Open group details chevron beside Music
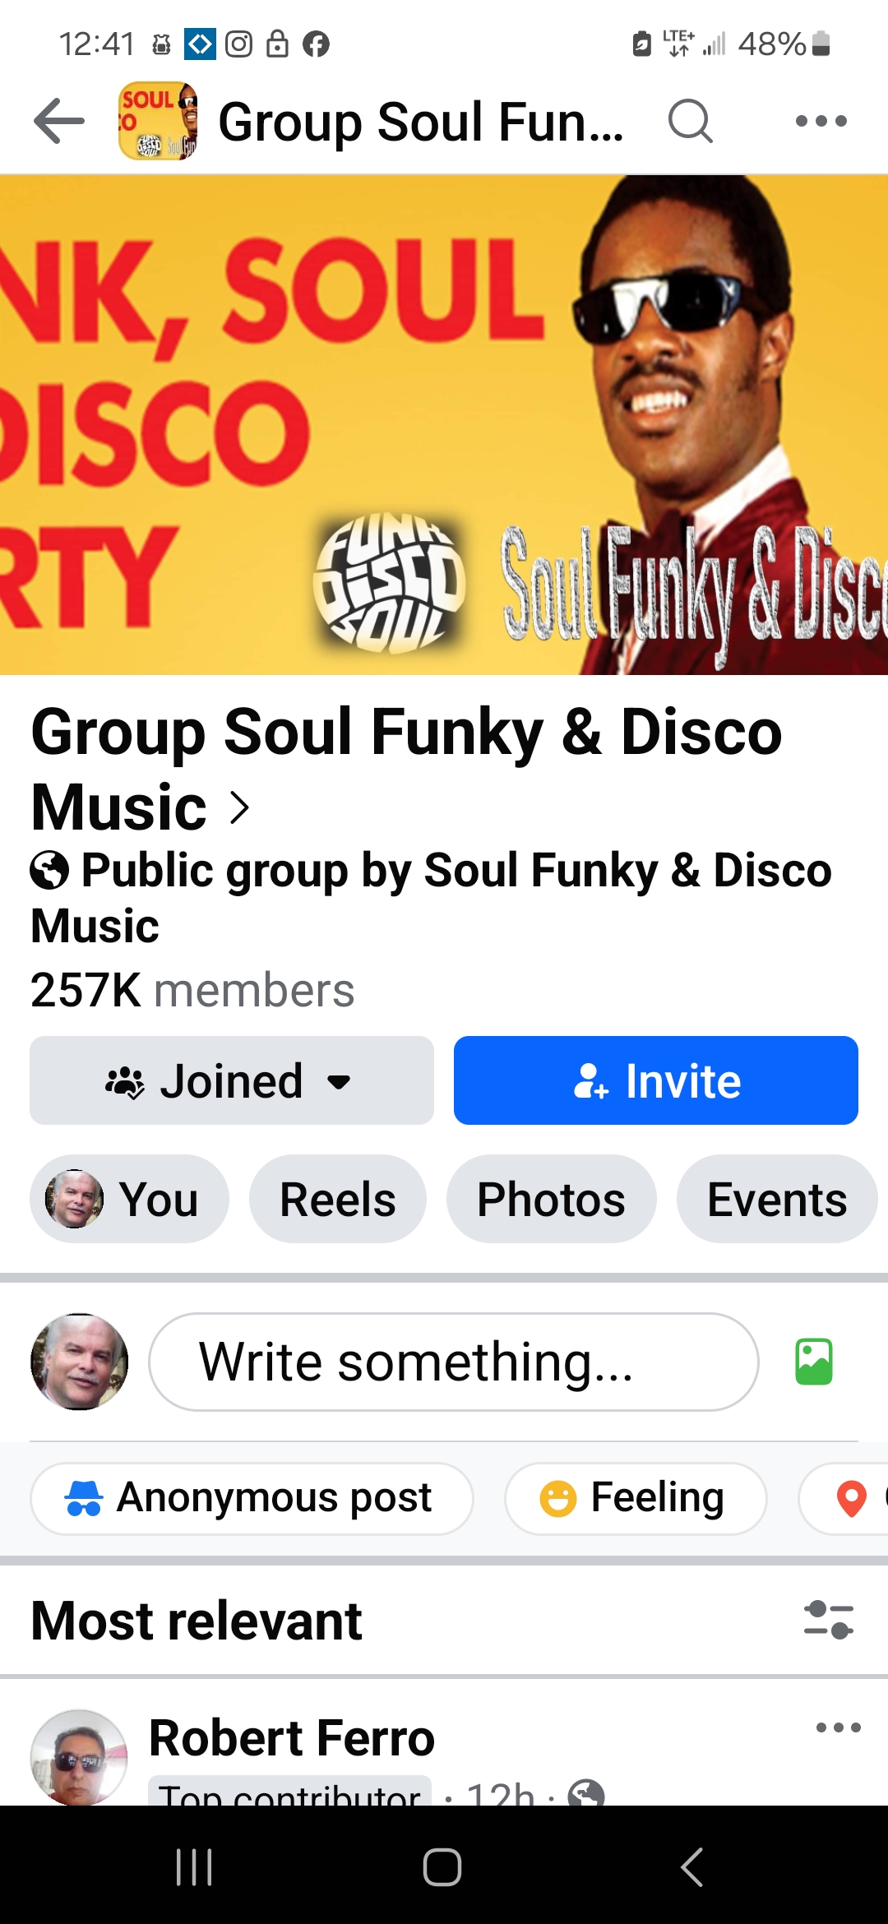Viewport: 888px width, 1924px height. pyautogui.click(x=239, y=807)
